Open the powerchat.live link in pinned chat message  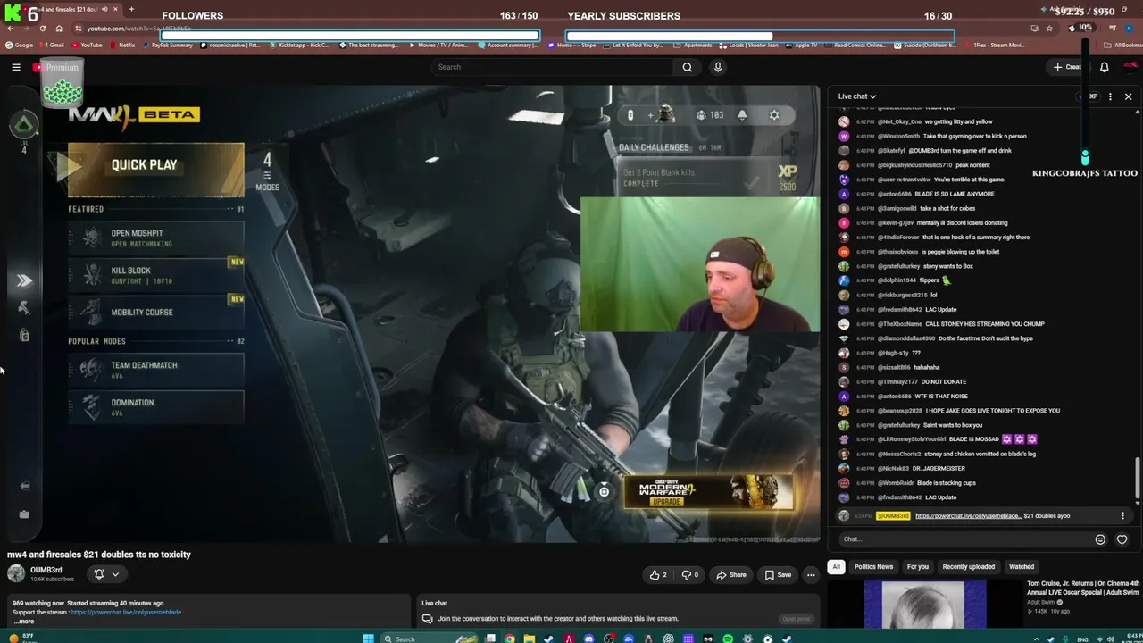pos(968,515)
